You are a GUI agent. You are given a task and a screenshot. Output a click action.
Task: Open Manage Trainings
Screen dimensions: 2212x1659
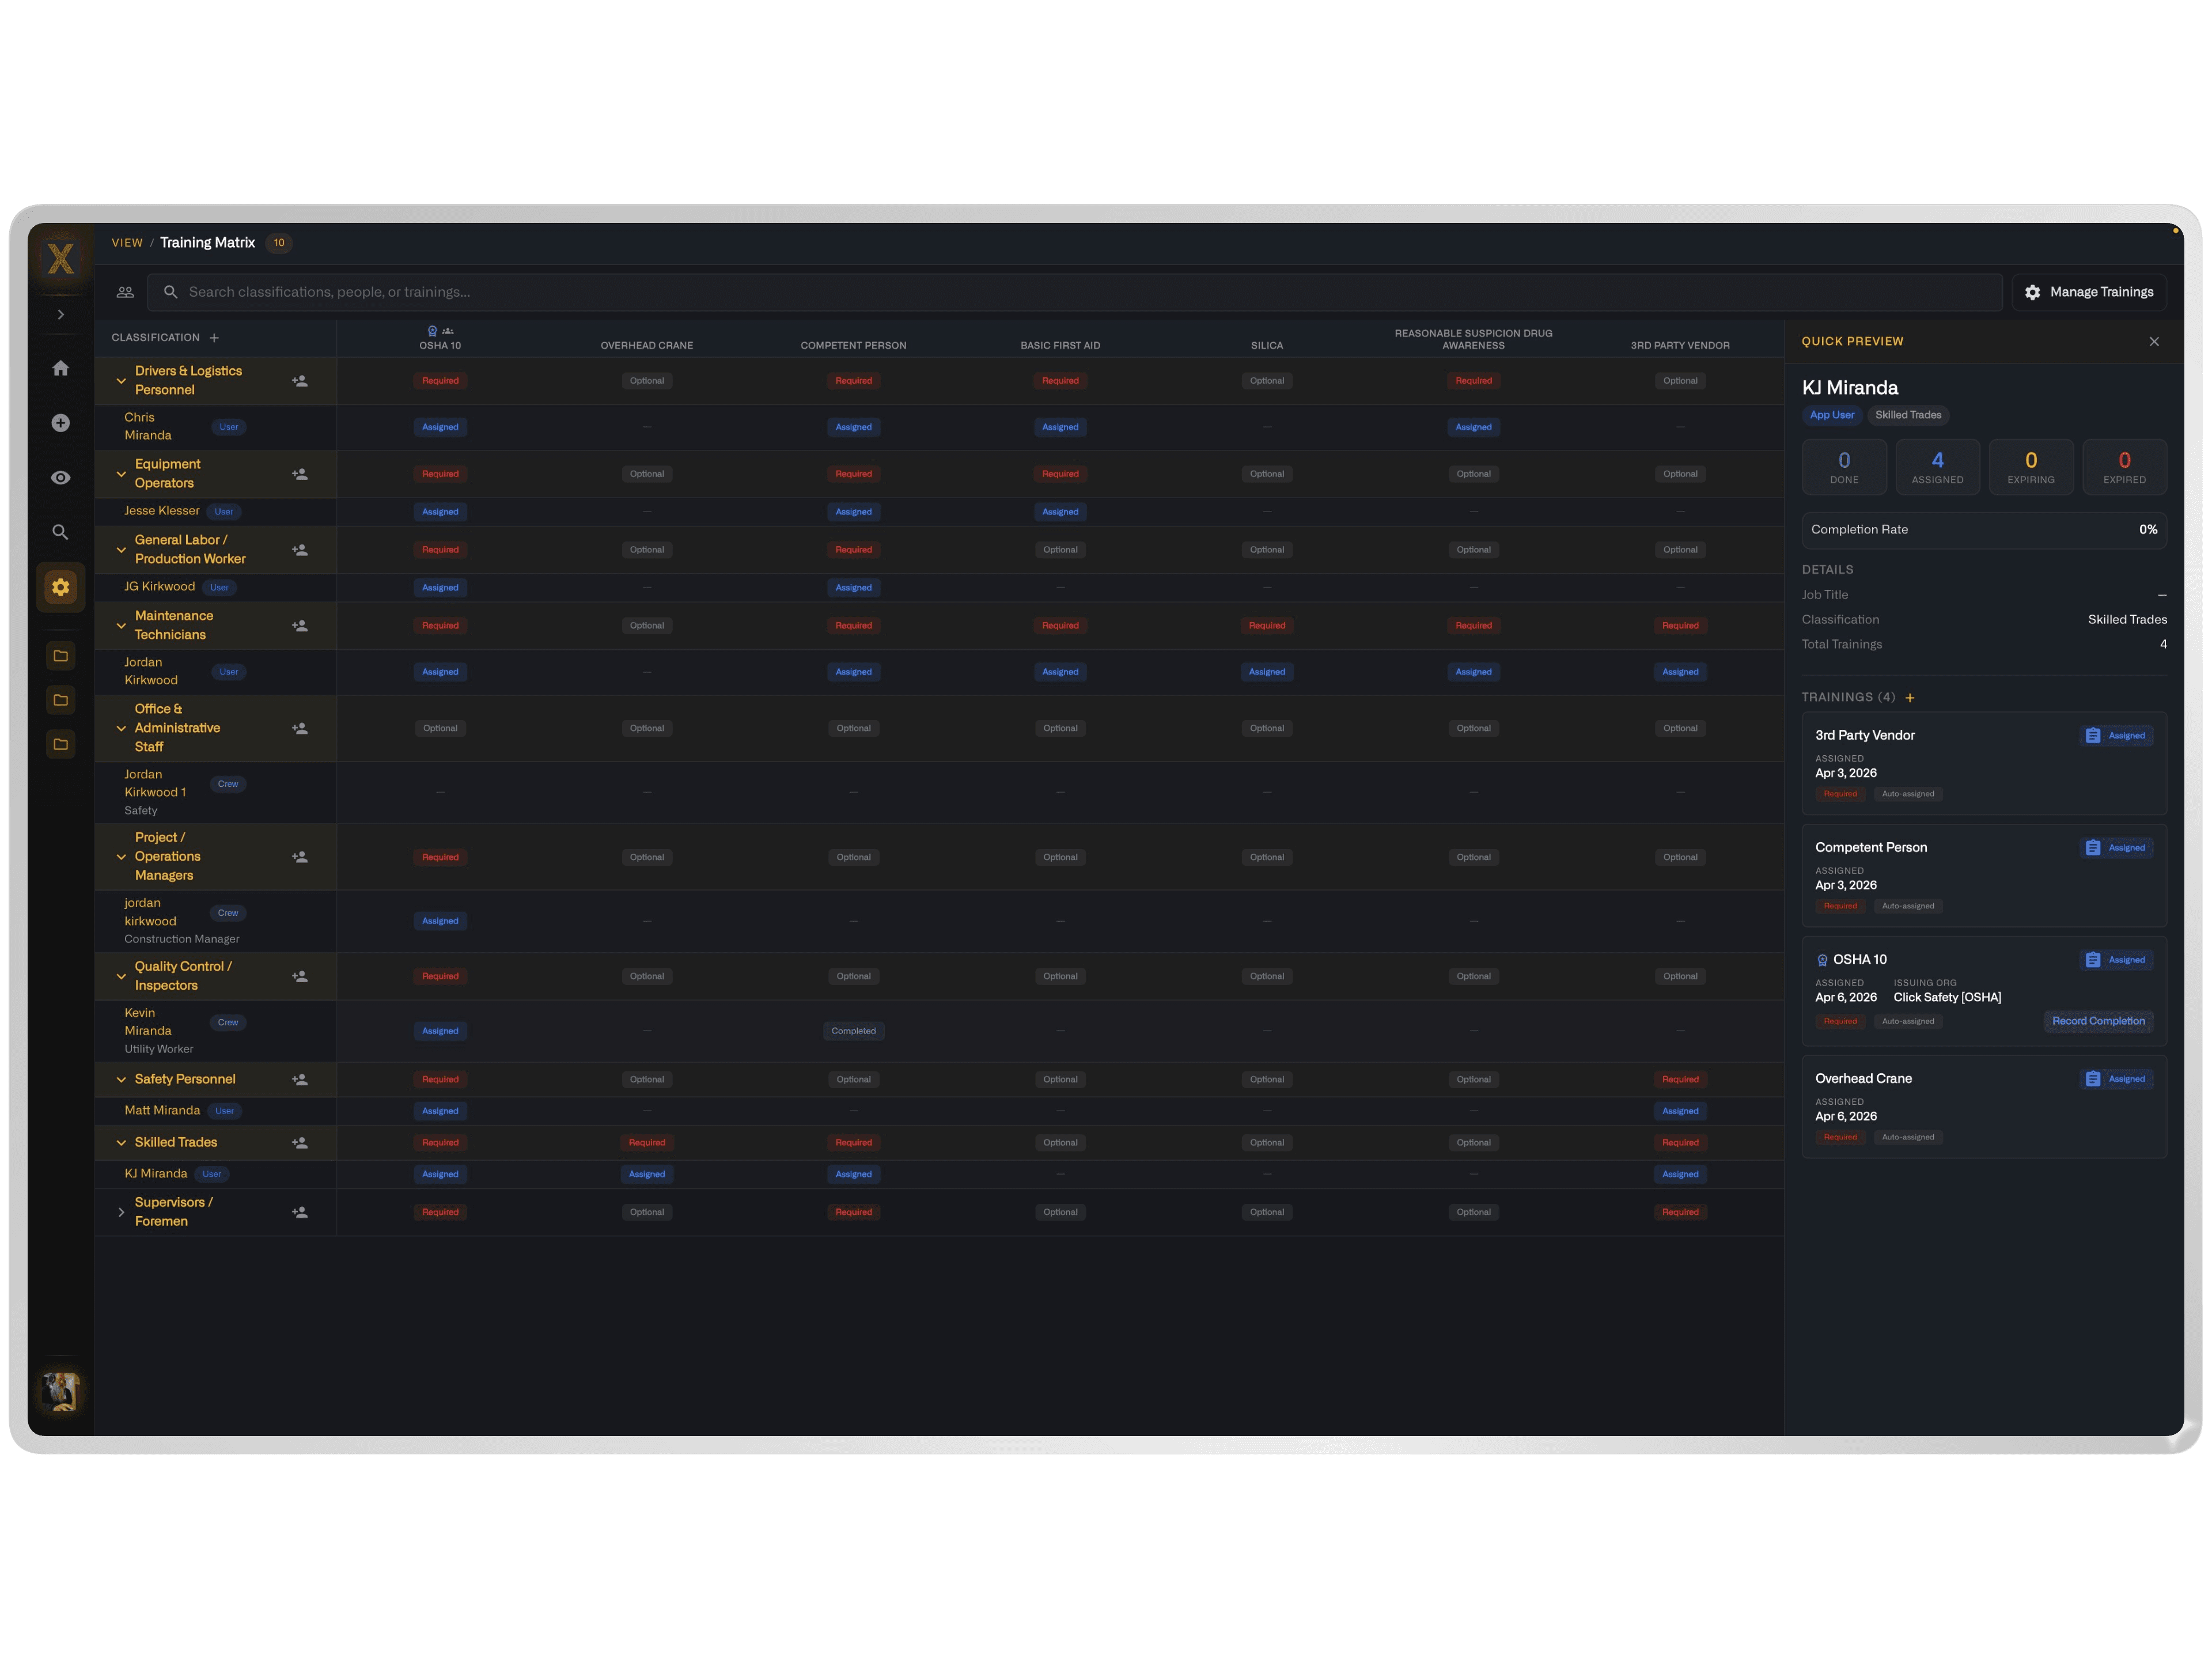[x=2089, y=292]
